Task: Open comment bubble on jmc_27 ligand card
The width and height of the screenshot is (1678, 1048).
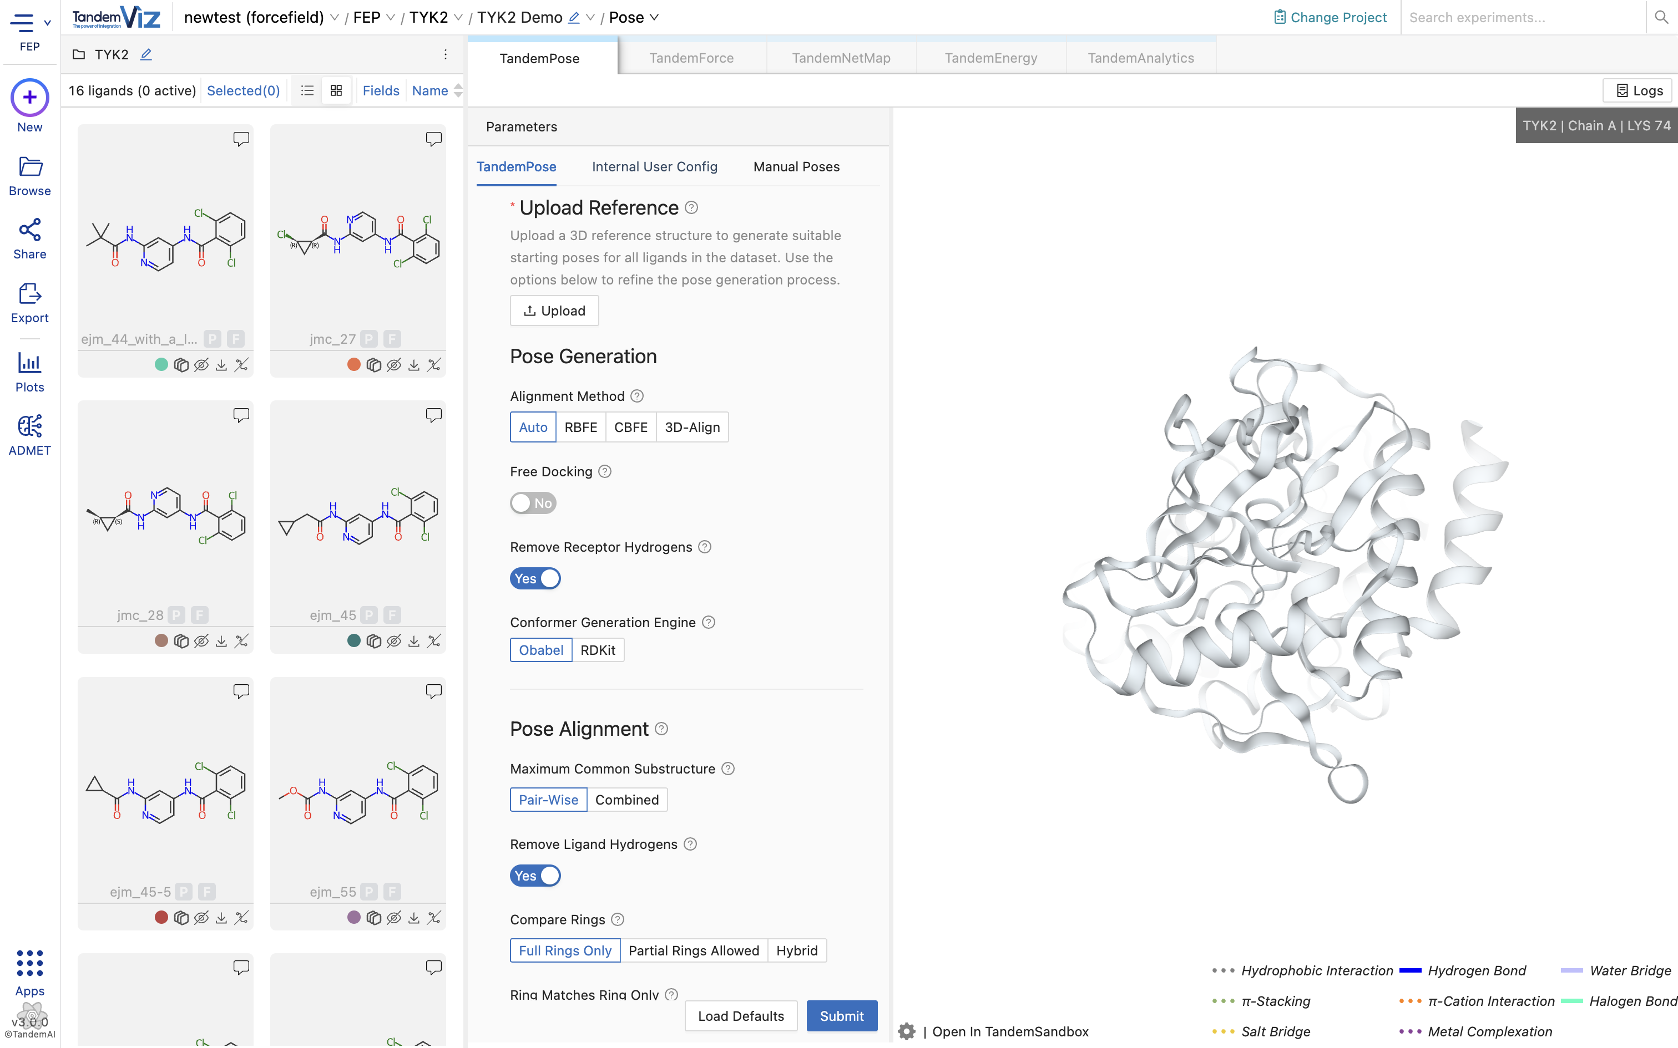Action: pyautogui.click(x=433, y=139)
